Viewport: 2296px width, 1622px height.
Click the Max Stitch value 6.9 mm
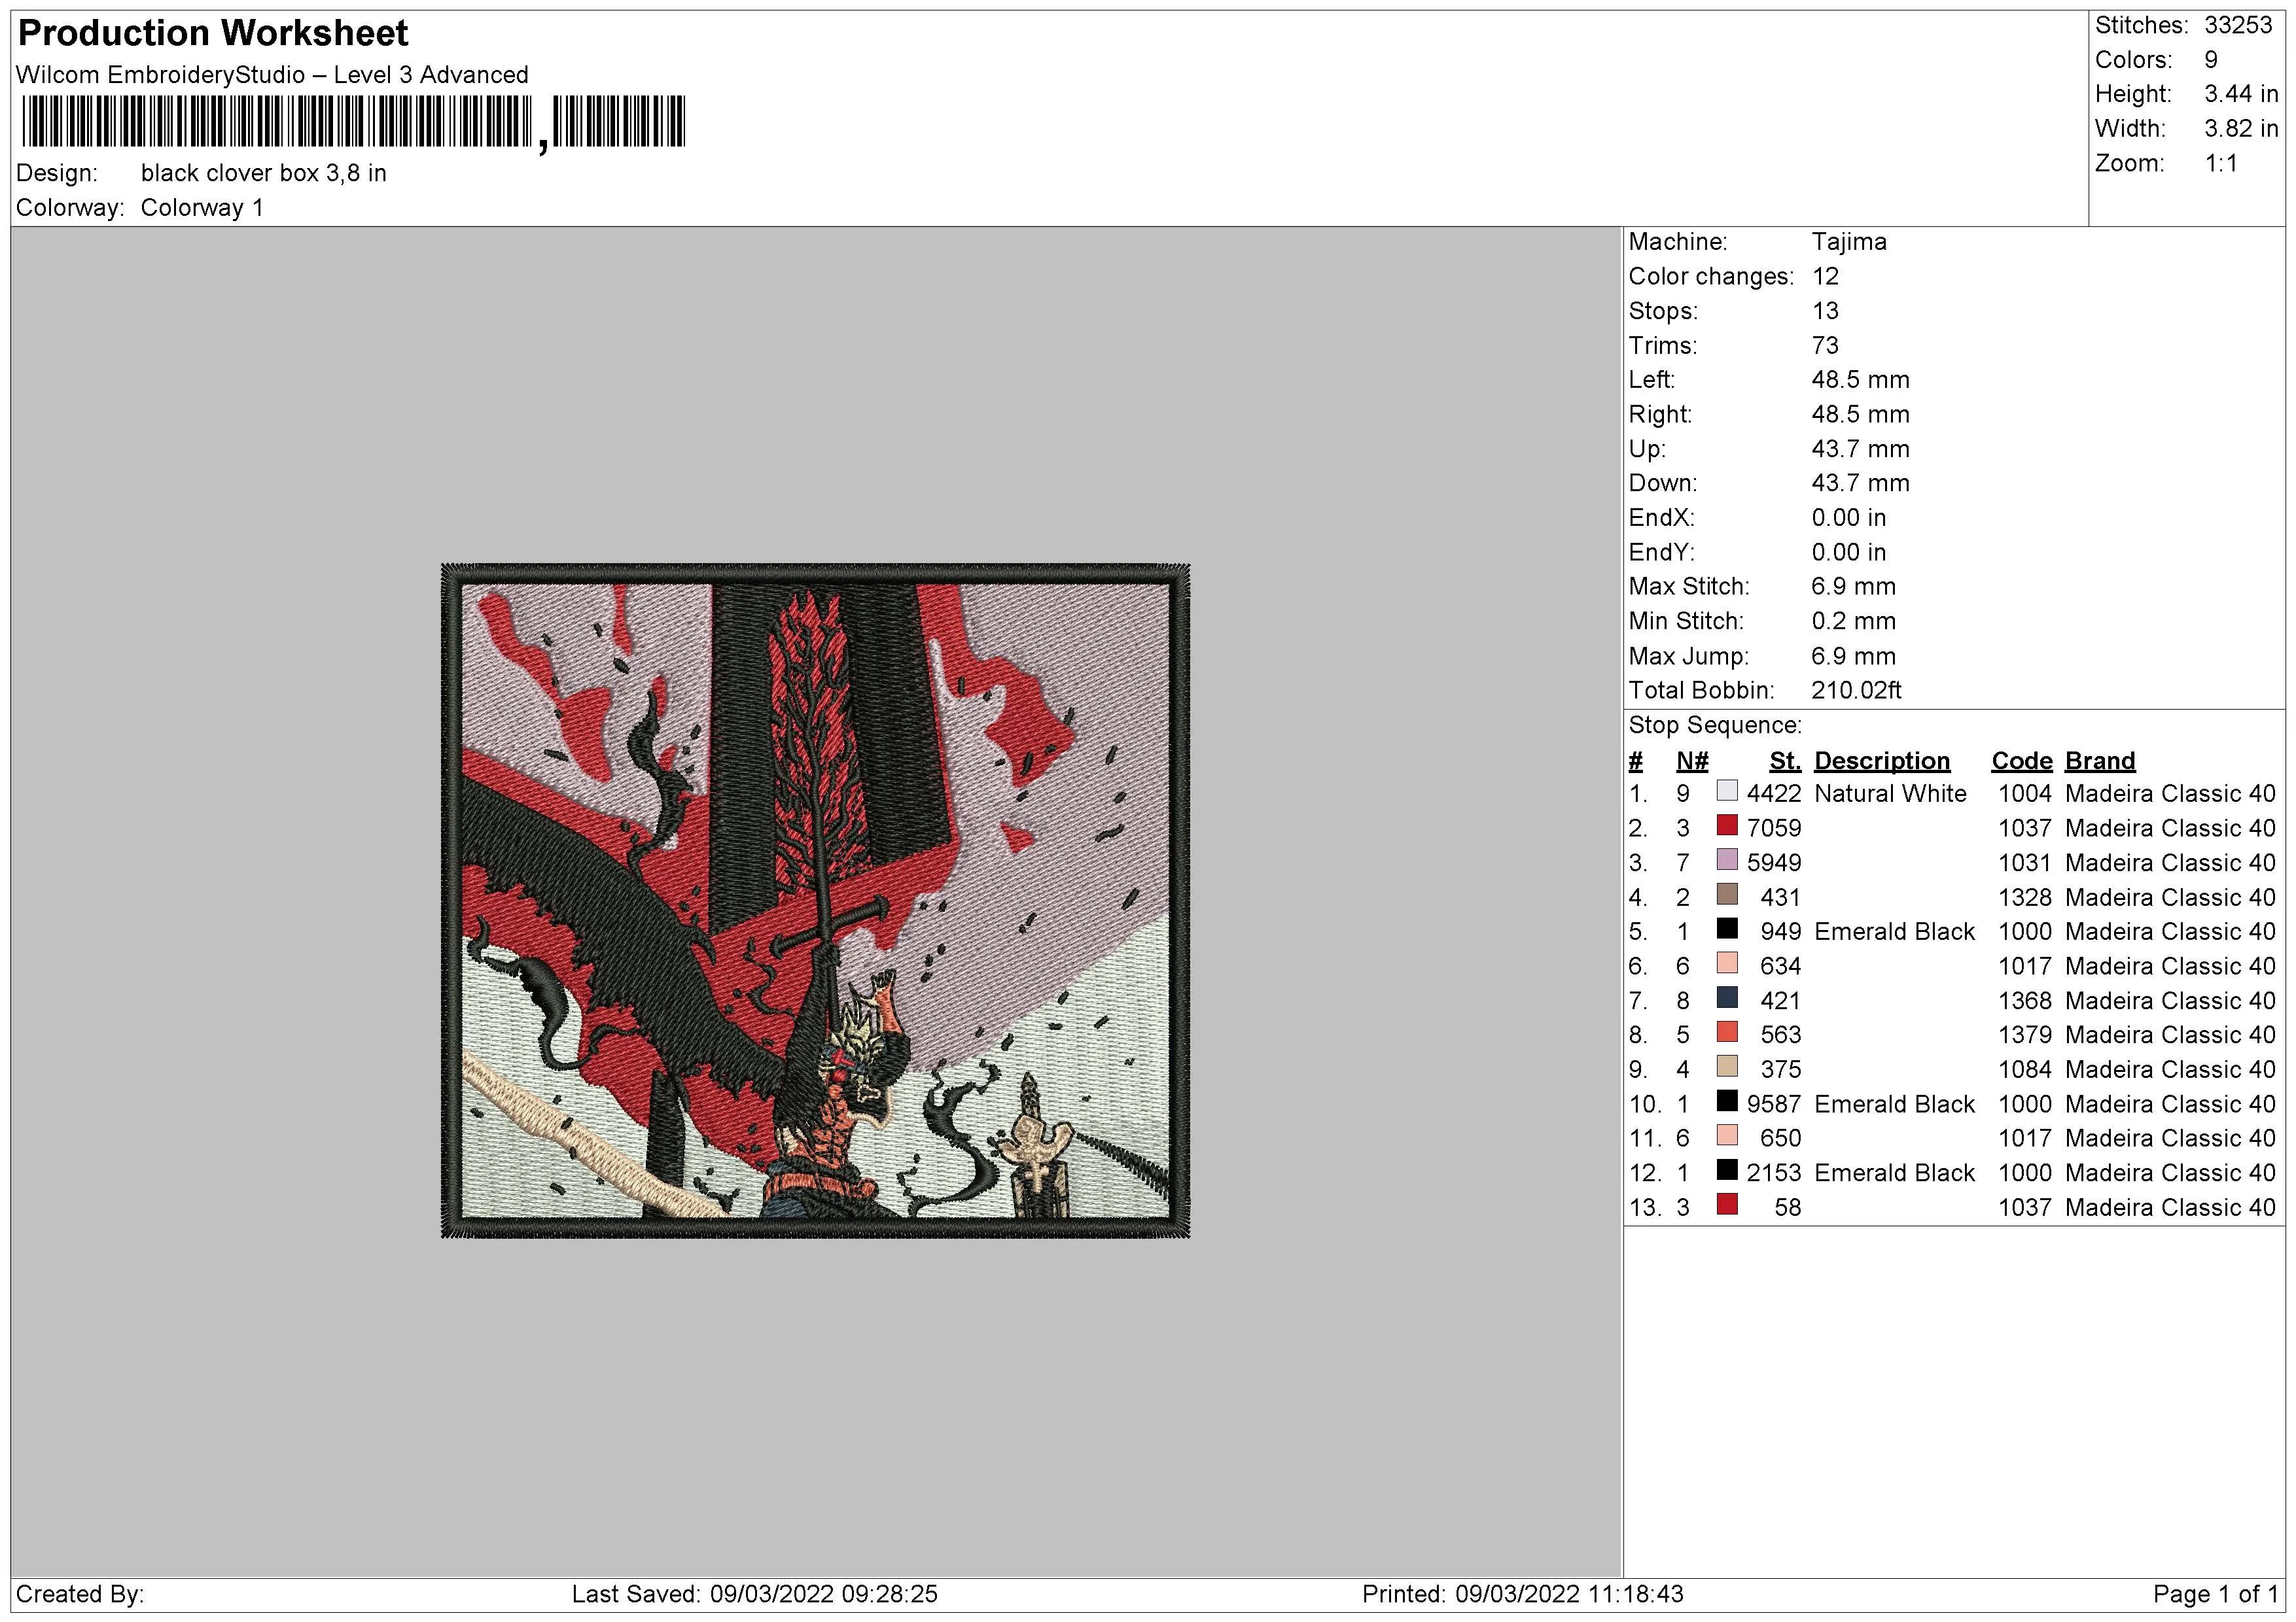click(1853, 587)
